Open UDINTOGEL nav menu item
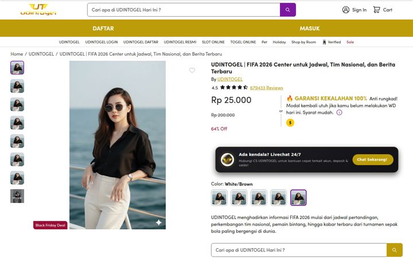413x258 pixels. point(69,42)
